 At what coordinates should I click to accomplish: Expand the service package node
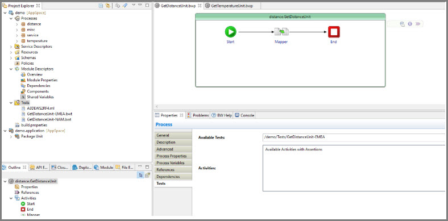(17, 35)
